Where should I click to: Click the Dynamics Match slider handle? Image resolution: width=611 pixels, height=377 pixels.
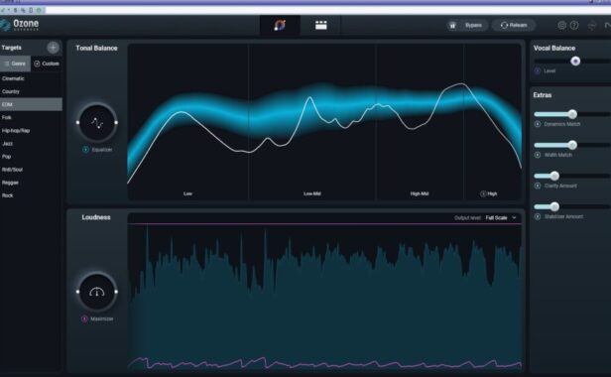(572, 114)
